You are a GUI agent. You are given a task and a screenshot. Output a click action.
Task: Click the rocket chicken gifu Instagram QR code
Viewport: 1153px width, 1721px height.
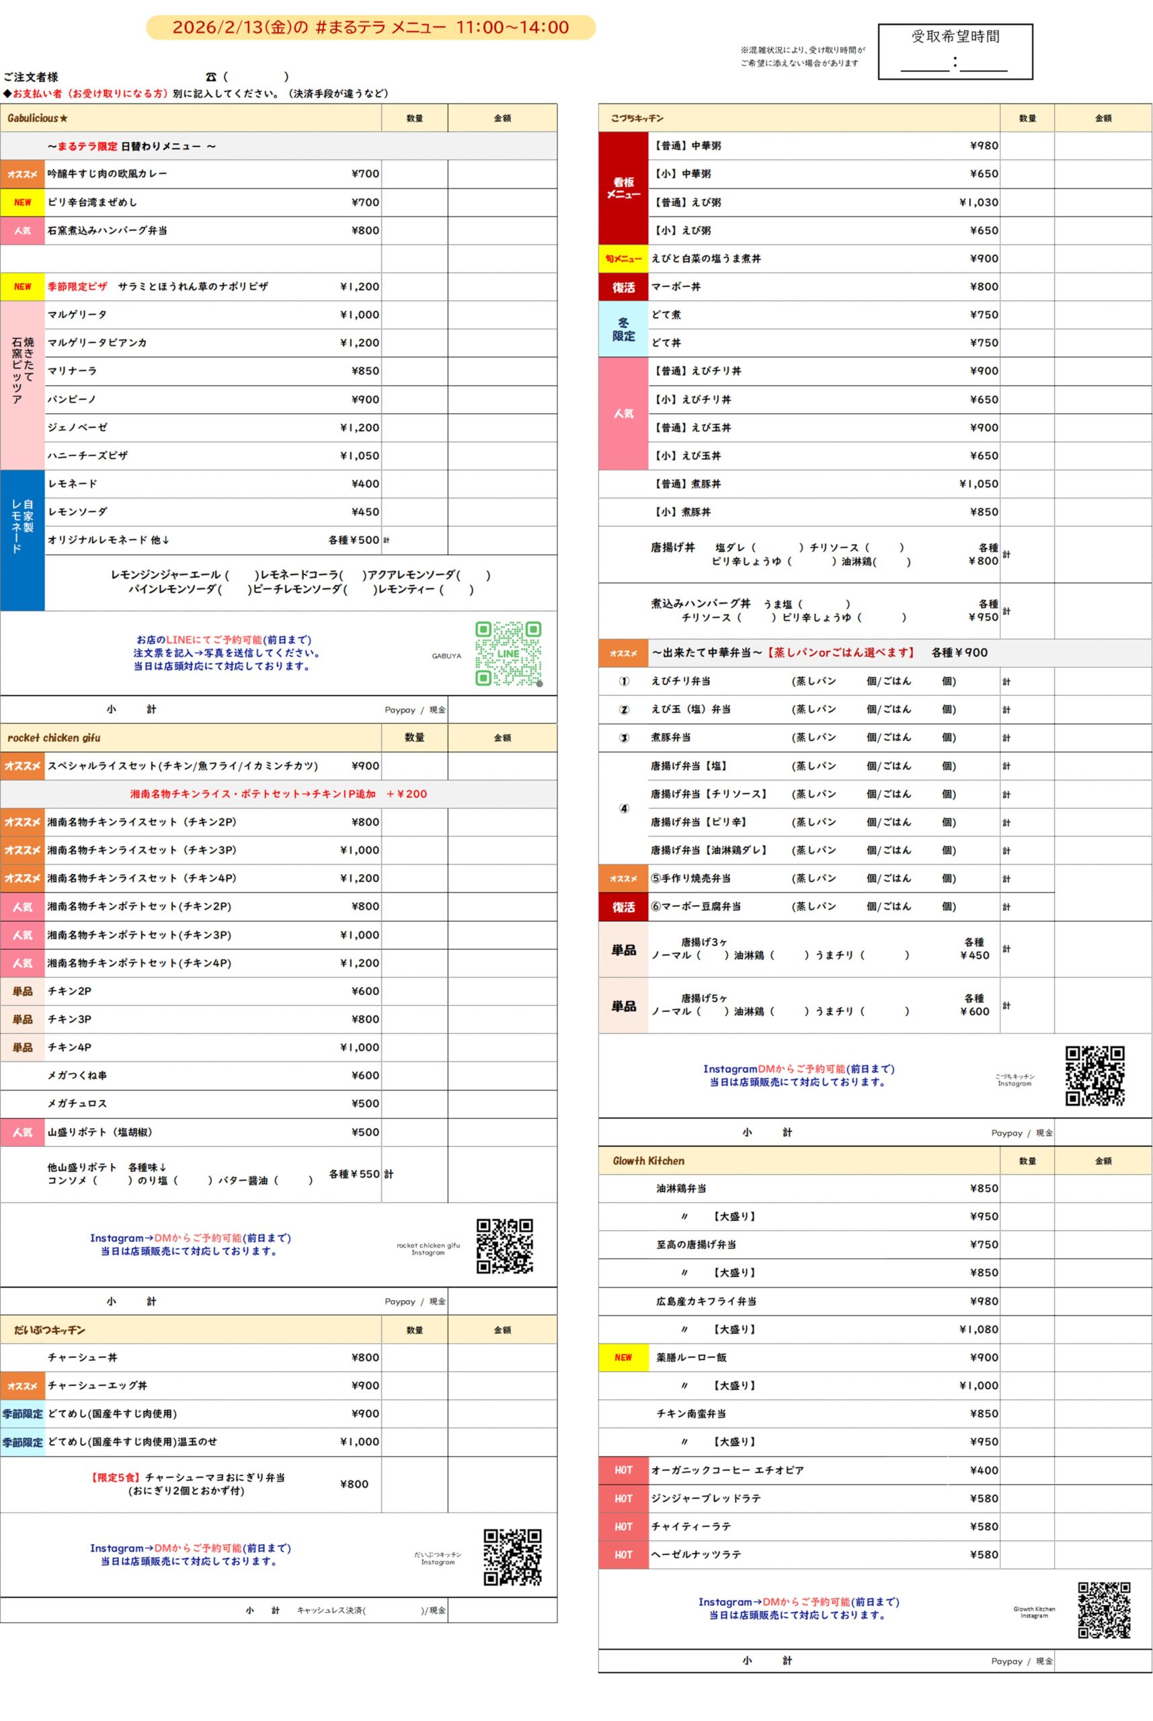click(x=504, y=1245)
